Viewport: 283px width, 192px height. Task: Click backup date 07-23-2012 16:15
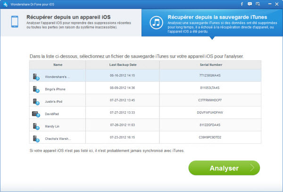tap(122, 138)
